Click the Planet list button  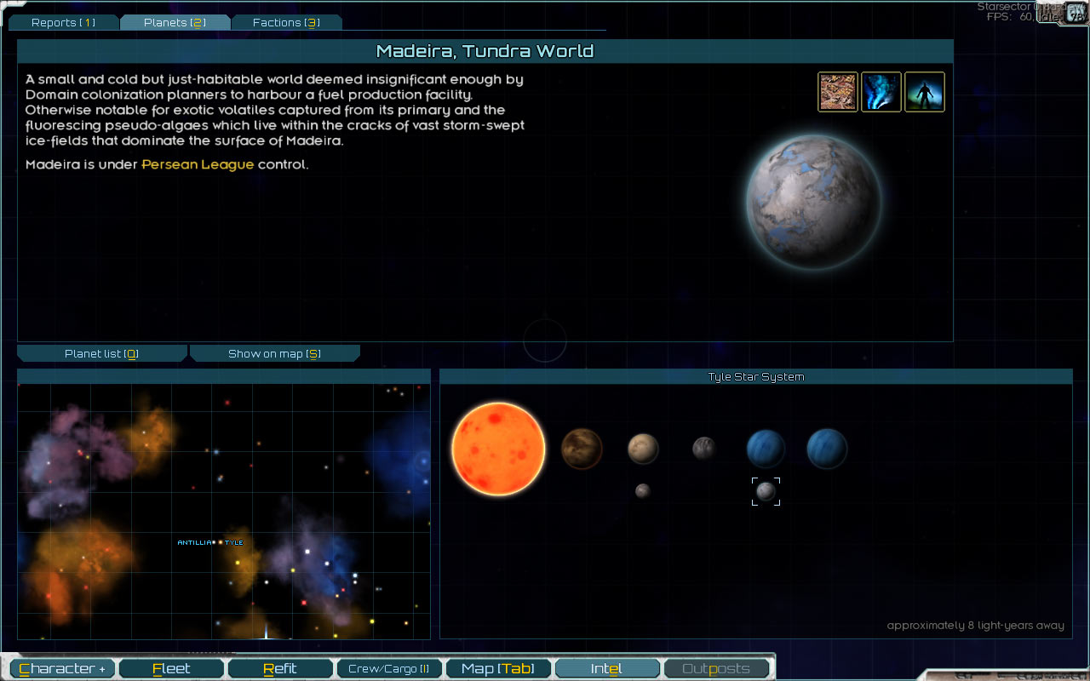pos(102,353)
